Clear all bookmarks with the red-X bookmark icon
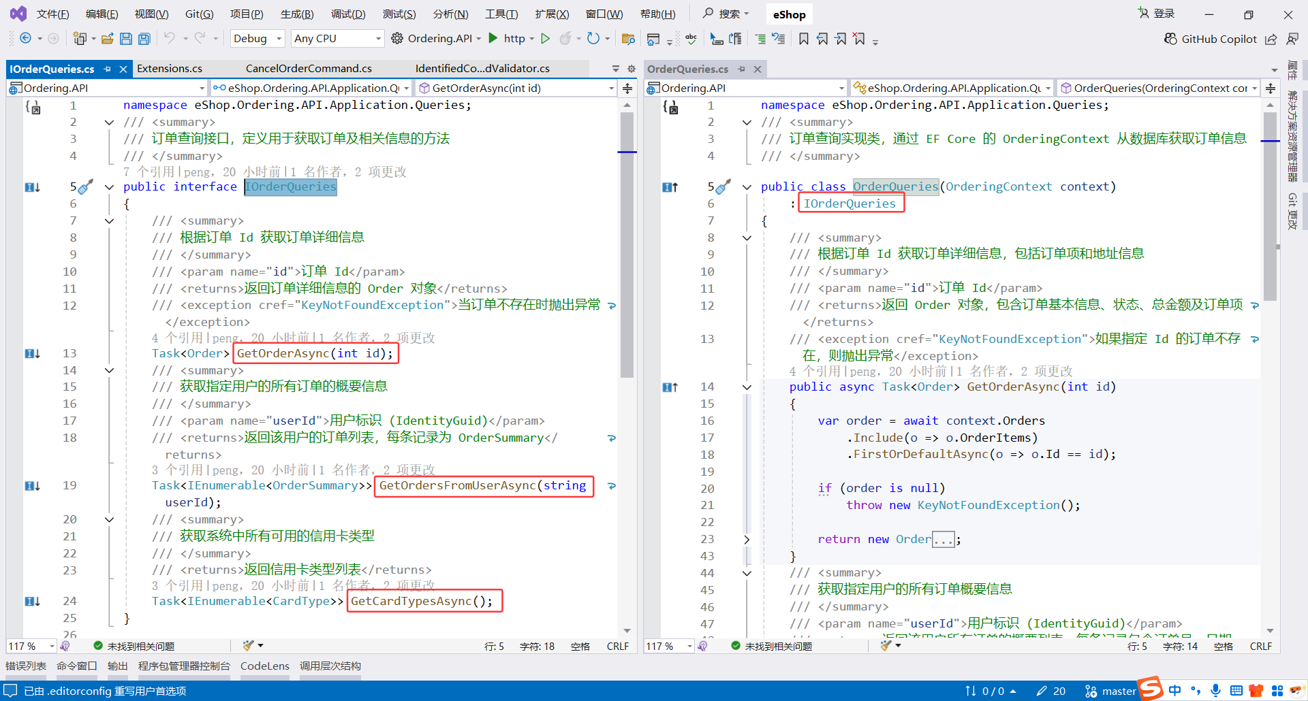 [859, 39]
